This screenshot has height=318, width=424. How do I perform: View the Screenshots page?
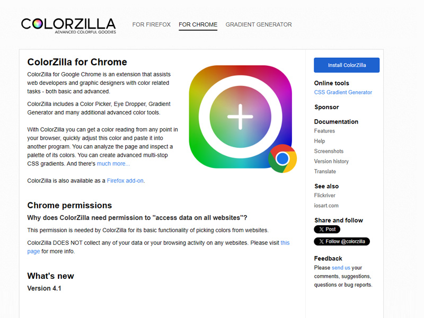[x=329, y=151]
